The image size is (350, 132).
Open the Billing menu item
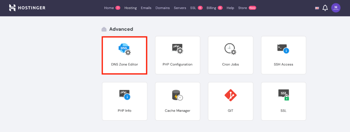click(x=211, y=8)
